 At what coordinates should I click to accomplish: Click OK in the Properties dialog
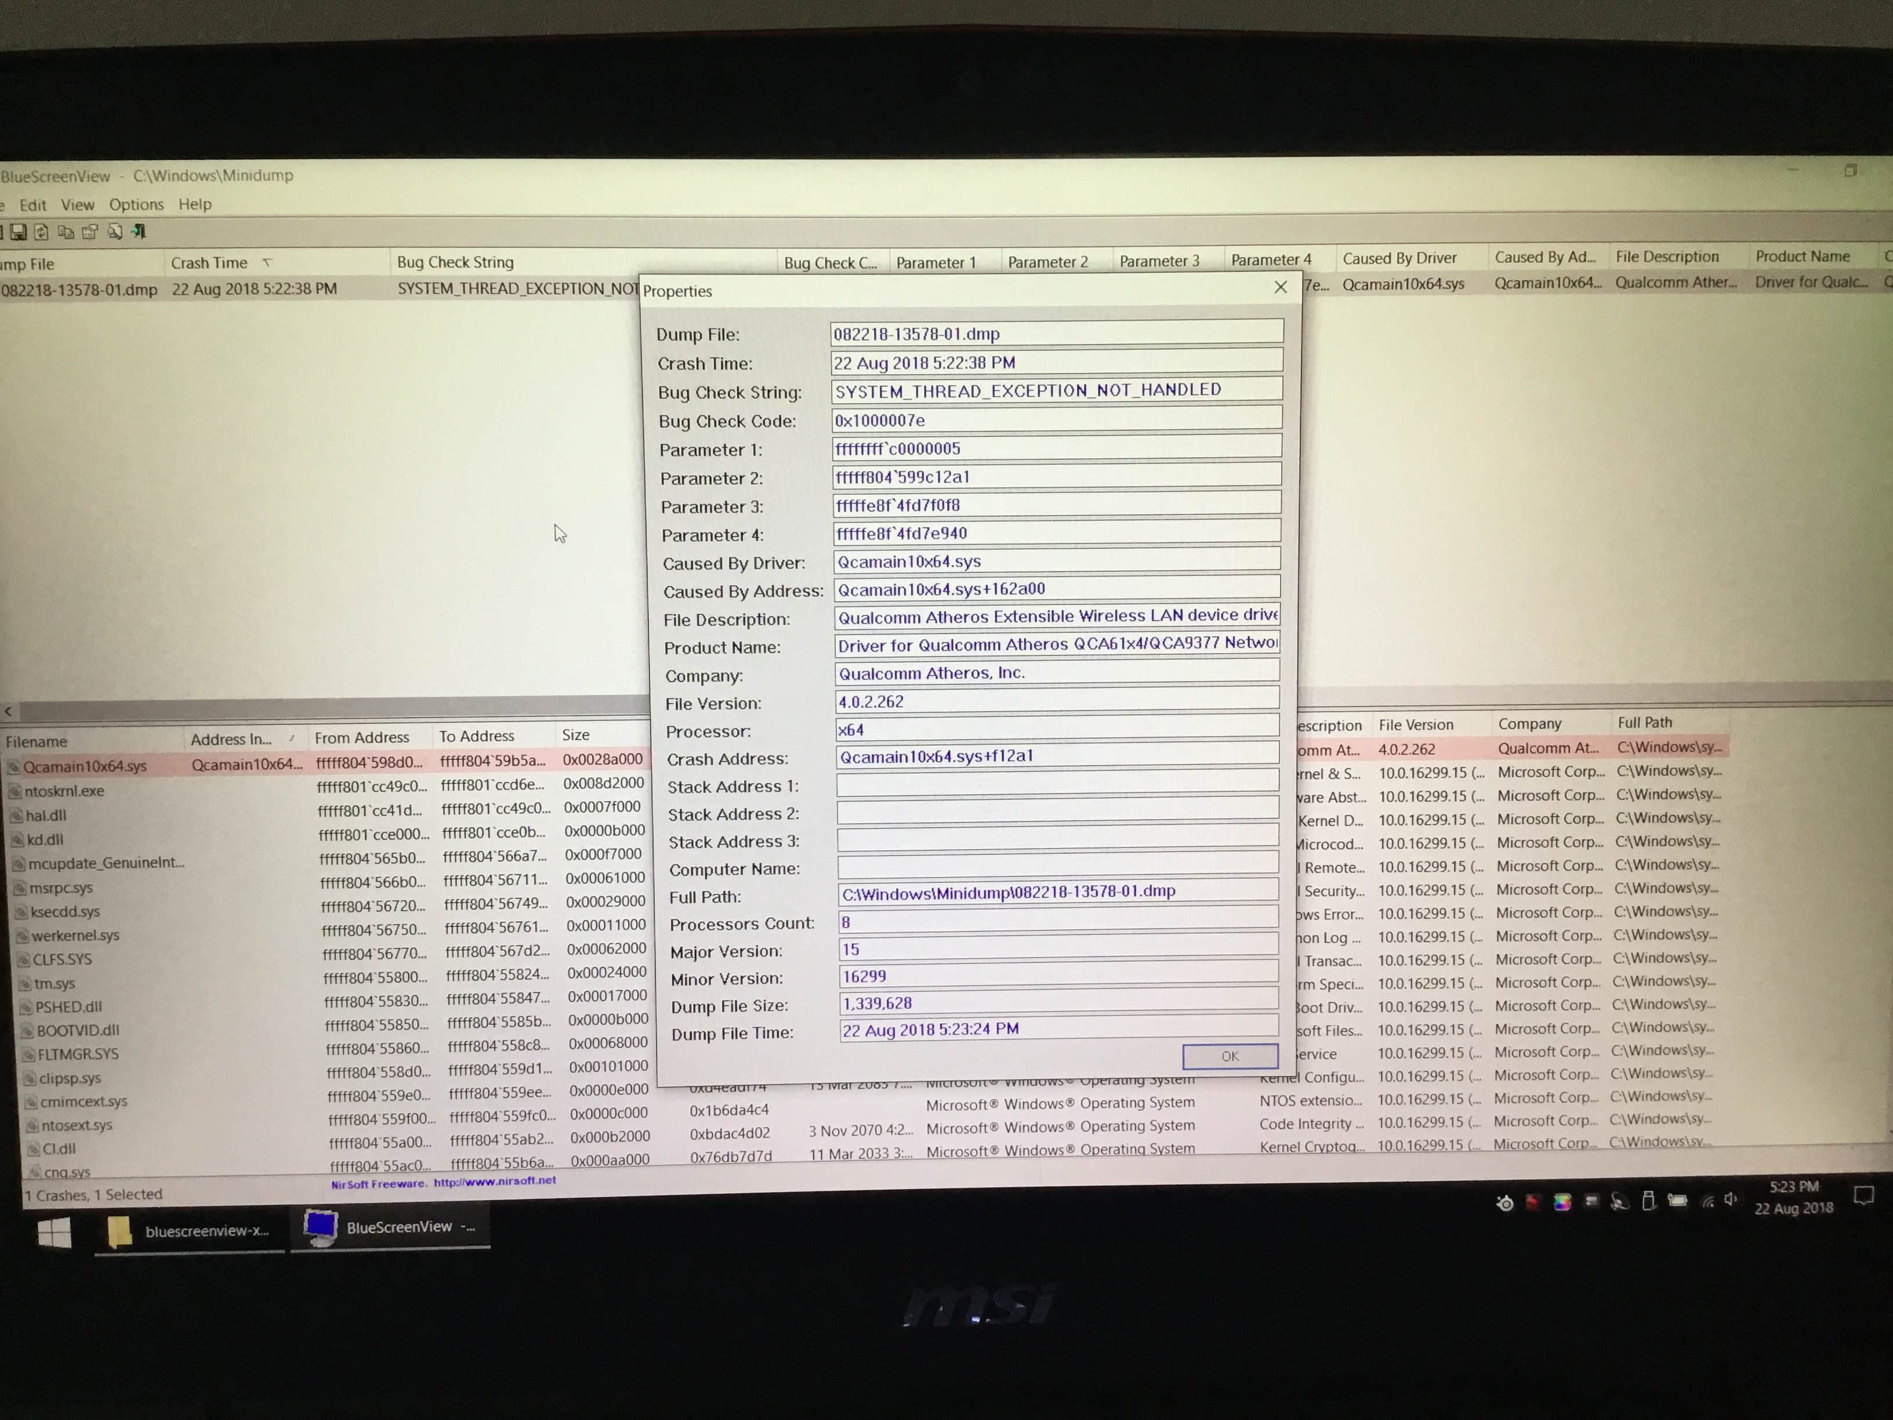(1230, 1056)
